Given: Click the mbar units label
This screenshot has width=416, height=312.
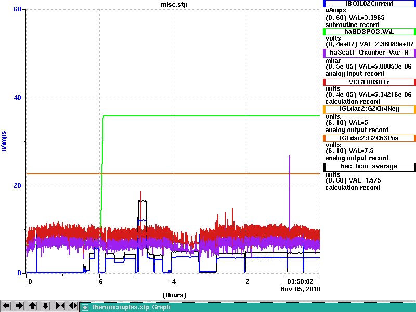Looking at the screenshot, I should click(x=333, y=61).
